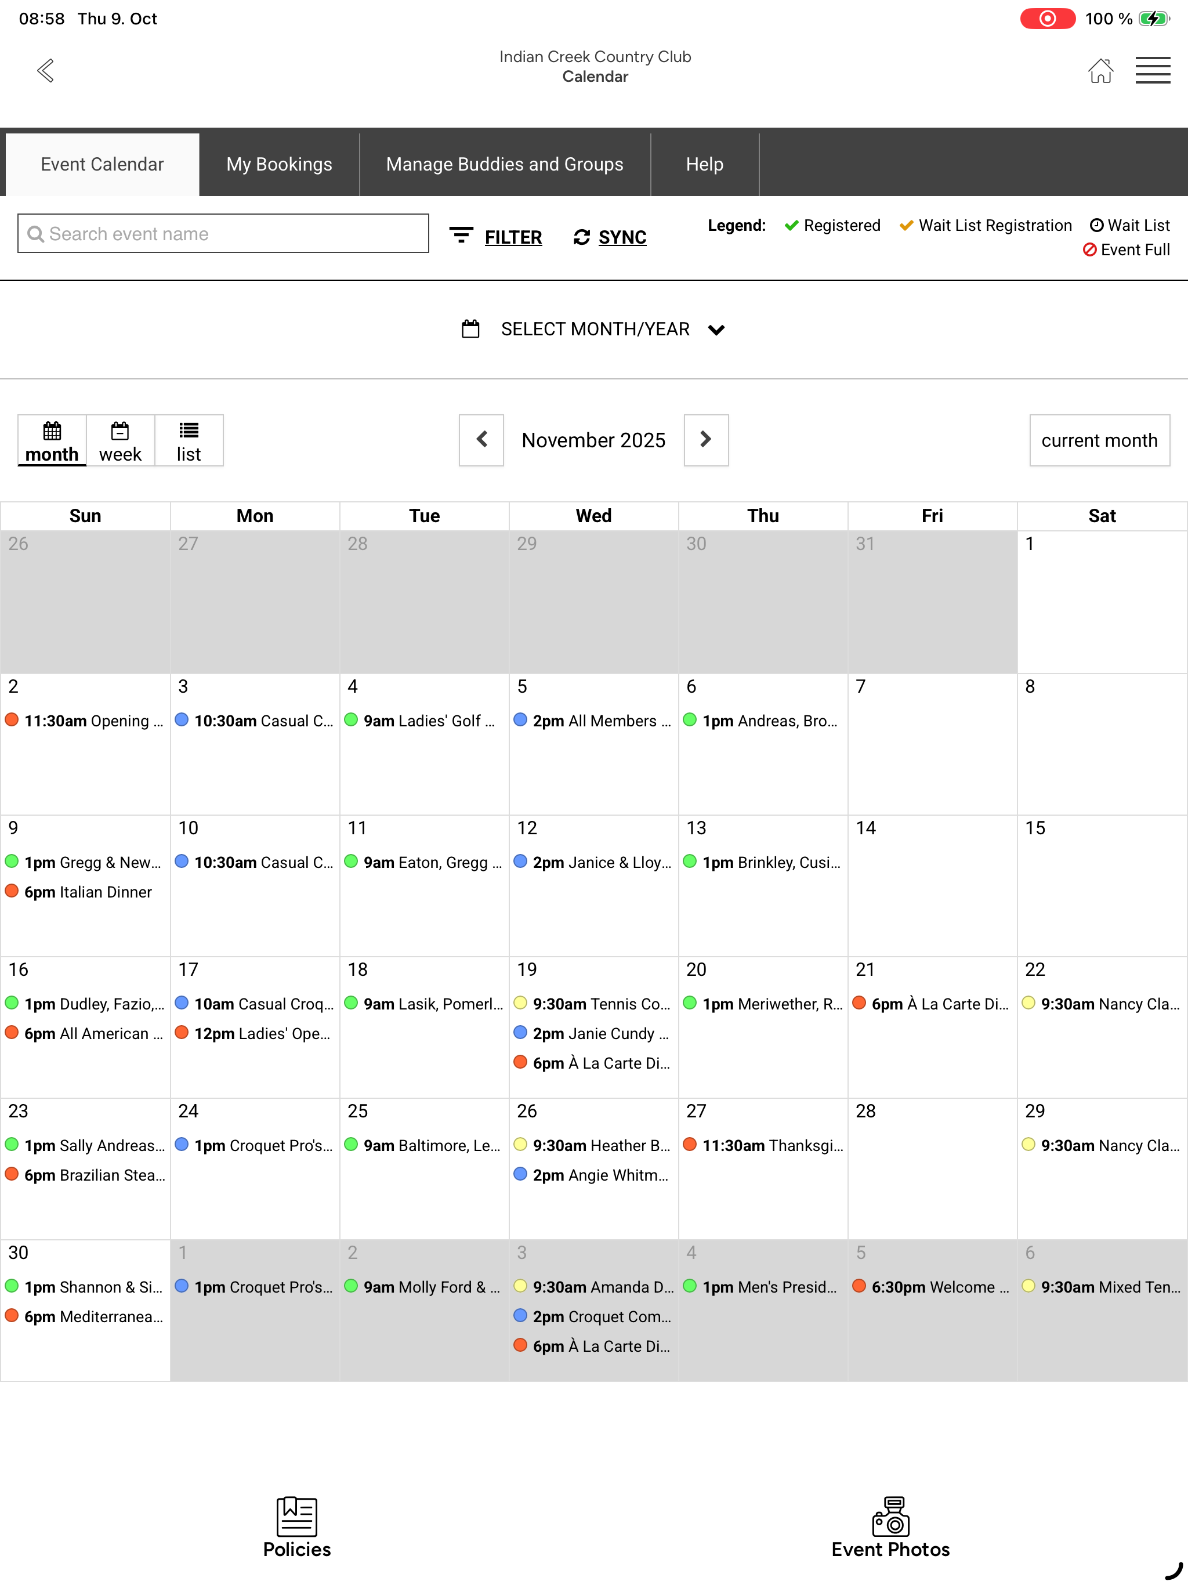Open 9:30am Mixed Ten... event
This screenshot has width=1188, height=1585.
pyautogui.click(x=1102, y=1287)
